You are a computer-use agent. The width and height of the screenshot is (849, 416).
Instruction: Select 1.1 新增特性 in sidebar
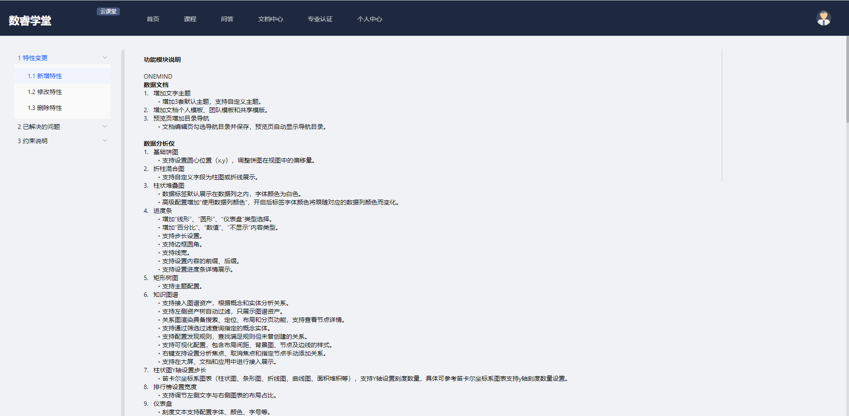point(62,76)
